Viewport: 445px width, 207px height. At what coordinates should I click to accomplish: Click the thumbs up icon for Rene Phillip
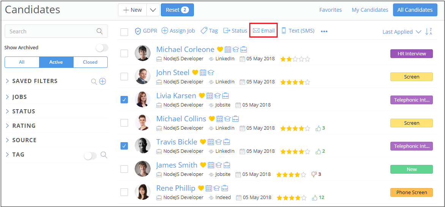tap(314, 198)
